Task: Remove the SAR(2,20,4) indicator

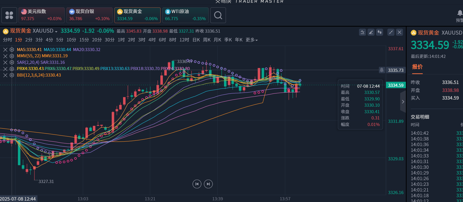Action: pyautogui.click(x=5, y=62)
